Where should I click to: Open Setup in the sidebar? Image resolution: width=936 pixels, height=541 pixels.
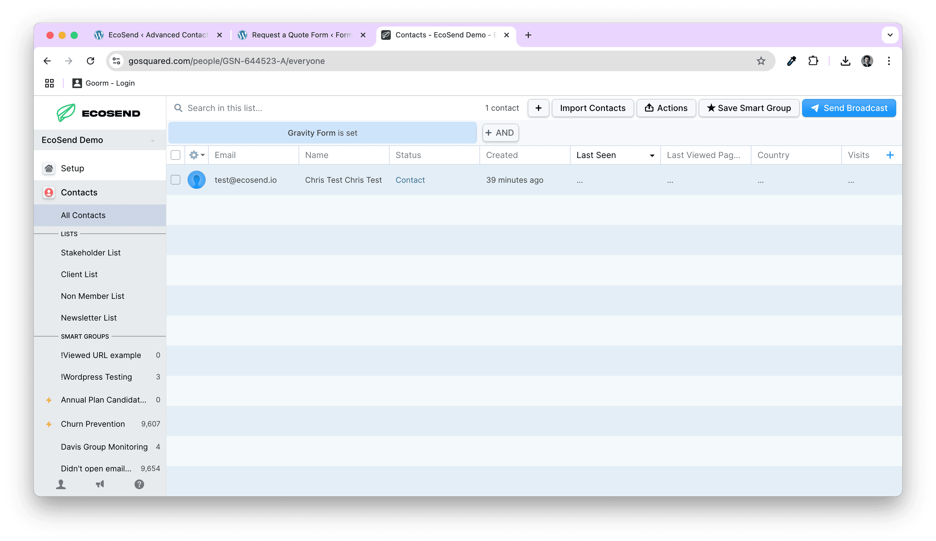click(100, 168)
